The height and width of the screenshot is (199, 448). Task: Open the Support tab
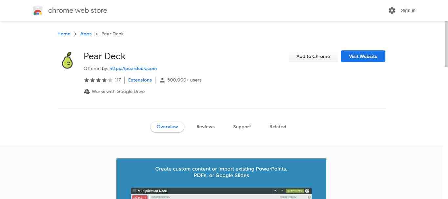(x=242, y=127)
